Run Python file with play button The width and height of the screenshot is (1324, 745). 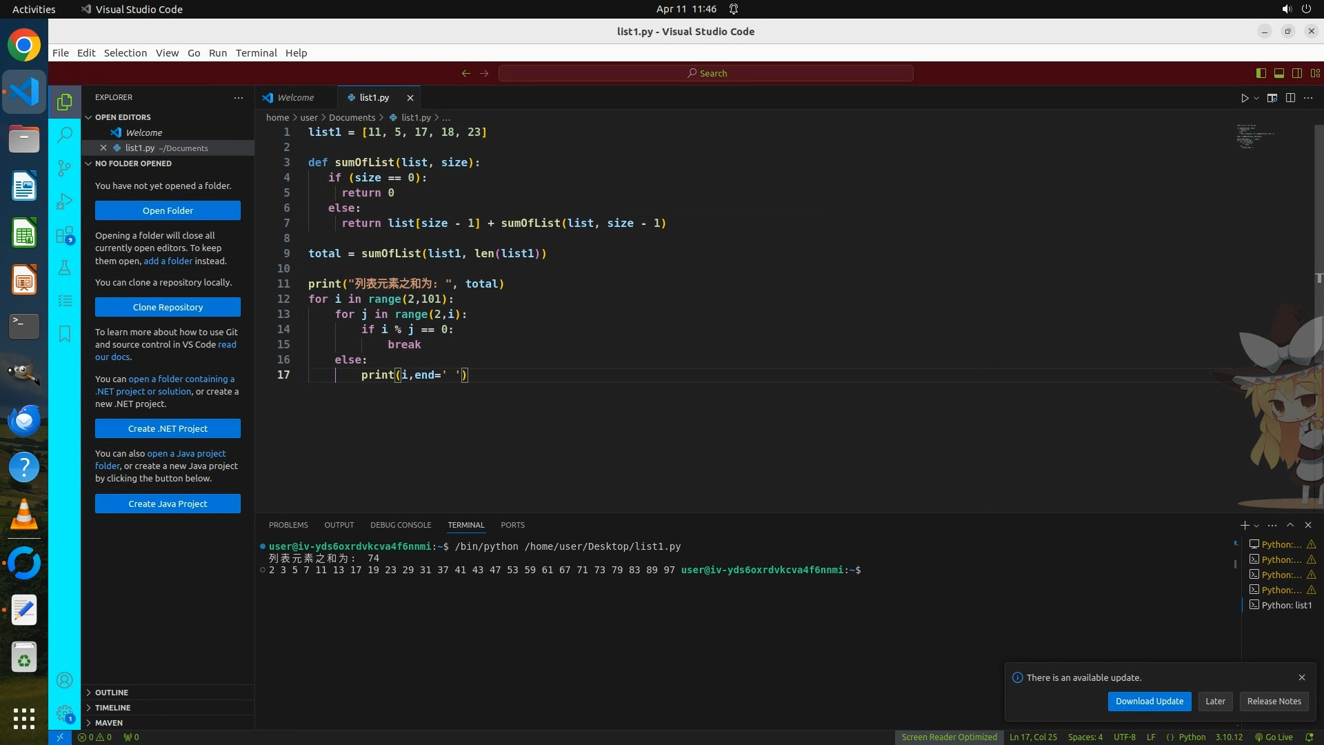tap(1244, 98)
